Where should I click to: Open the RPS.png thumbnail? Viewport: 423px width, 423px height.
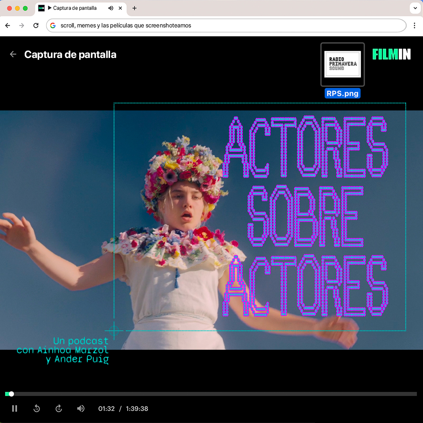click(342, 65)
